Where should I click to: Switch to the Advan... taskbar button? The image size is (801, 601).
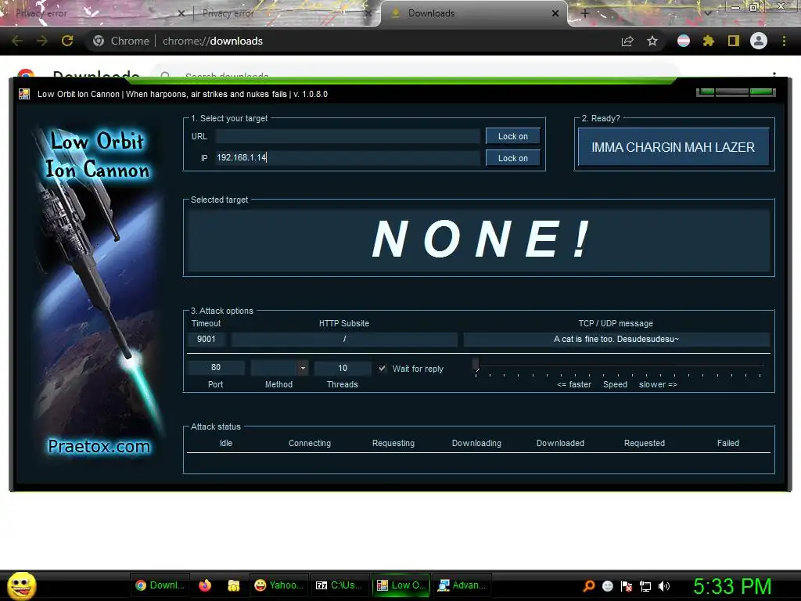pos(462,585)
